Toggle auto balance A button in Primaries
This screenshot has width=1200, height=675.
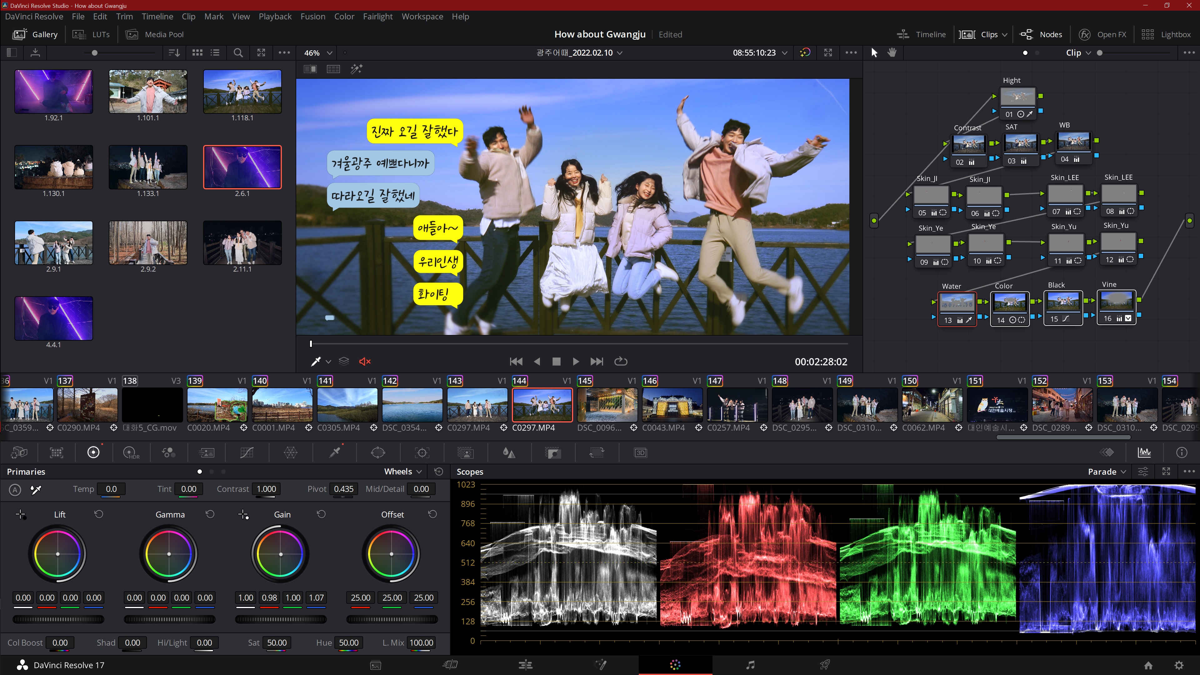[x=15, y=490]
